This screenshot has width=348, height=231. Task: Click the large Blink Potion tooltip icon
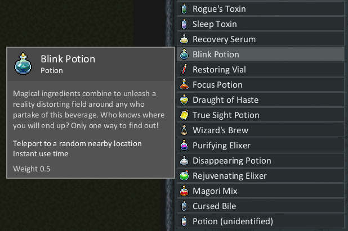tap(23, 64)
